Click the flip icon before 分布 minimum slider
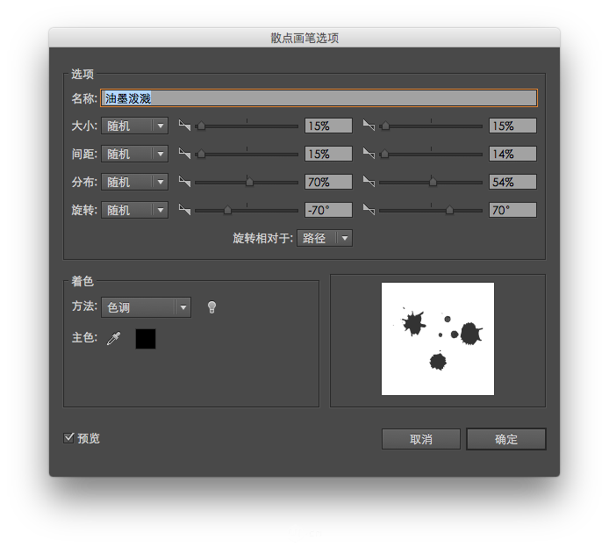The height and width of the screenshot is (547, 609). pos(184,181)
